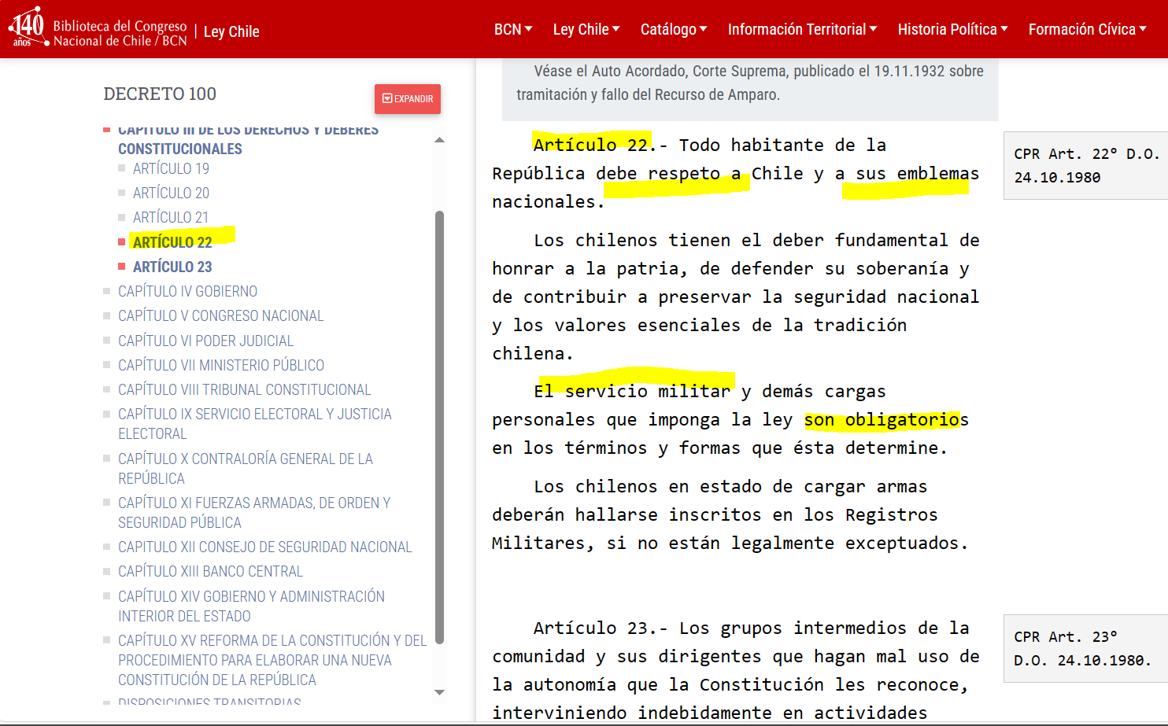Click the index panel scrollbar thumb

click(x=439, y=427)
